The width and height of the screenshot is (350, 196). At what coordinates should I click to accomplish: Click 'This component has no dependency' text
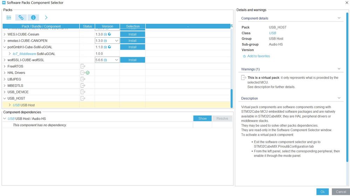coord(40,125)
